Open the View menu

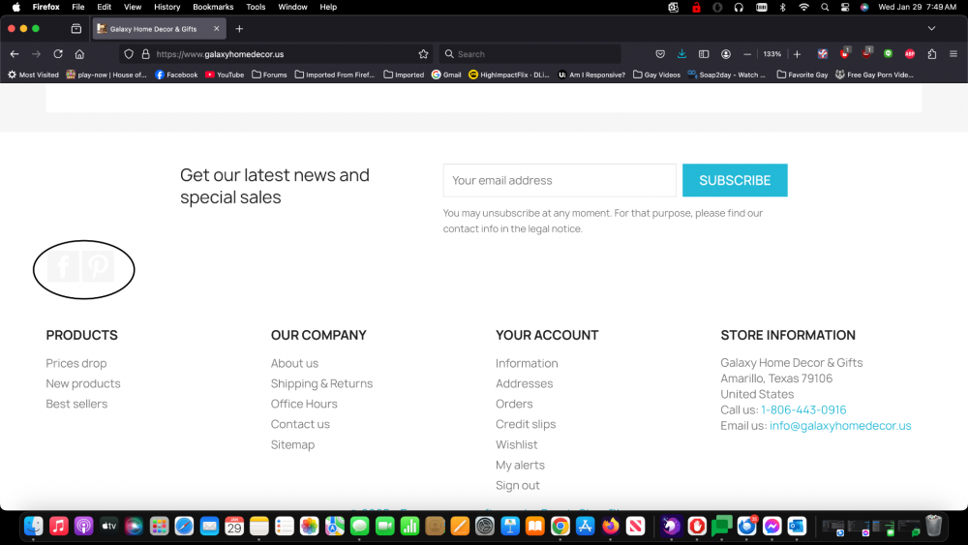(132, 7)
